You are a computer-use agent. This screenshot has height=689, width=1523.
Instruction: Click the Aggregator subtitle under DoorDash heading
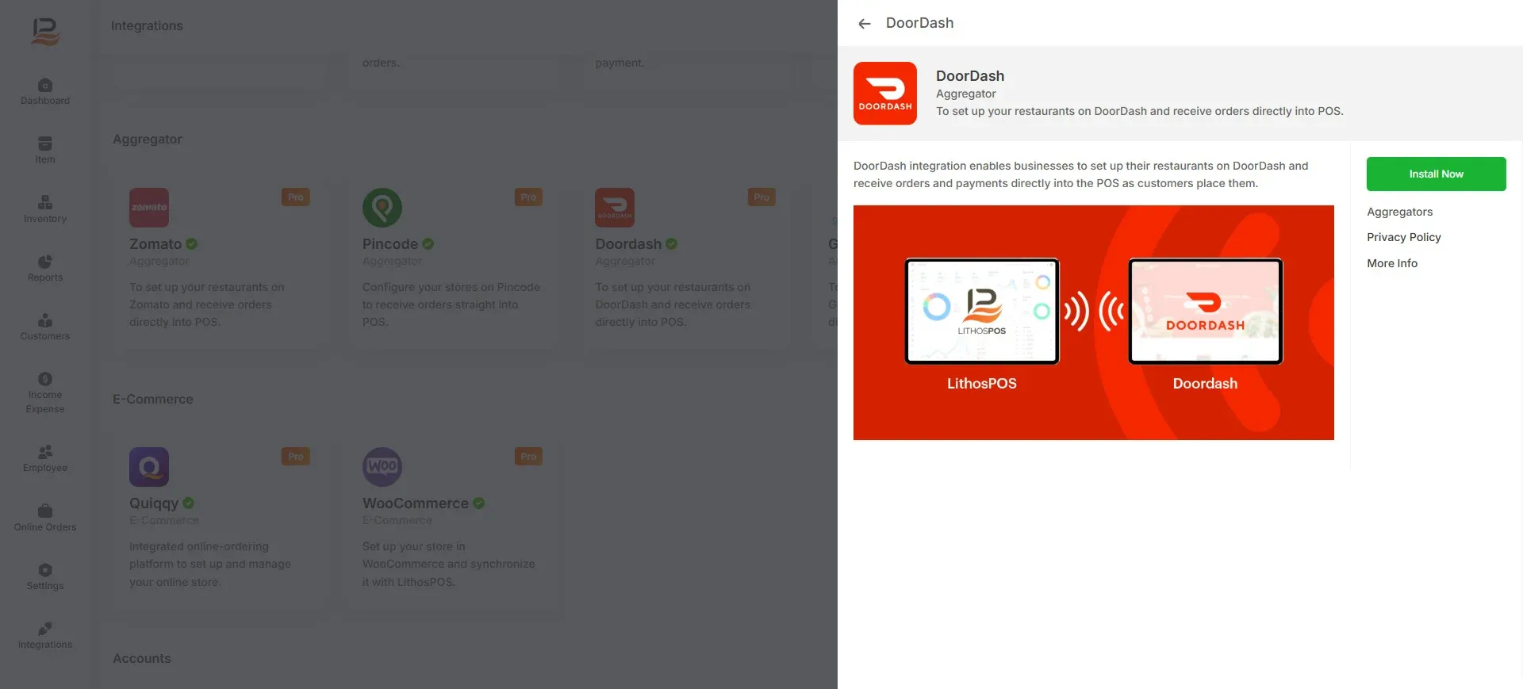coord(965,94)
